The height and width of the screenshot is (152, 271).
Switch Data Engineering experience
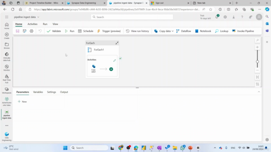coord(7,137)
